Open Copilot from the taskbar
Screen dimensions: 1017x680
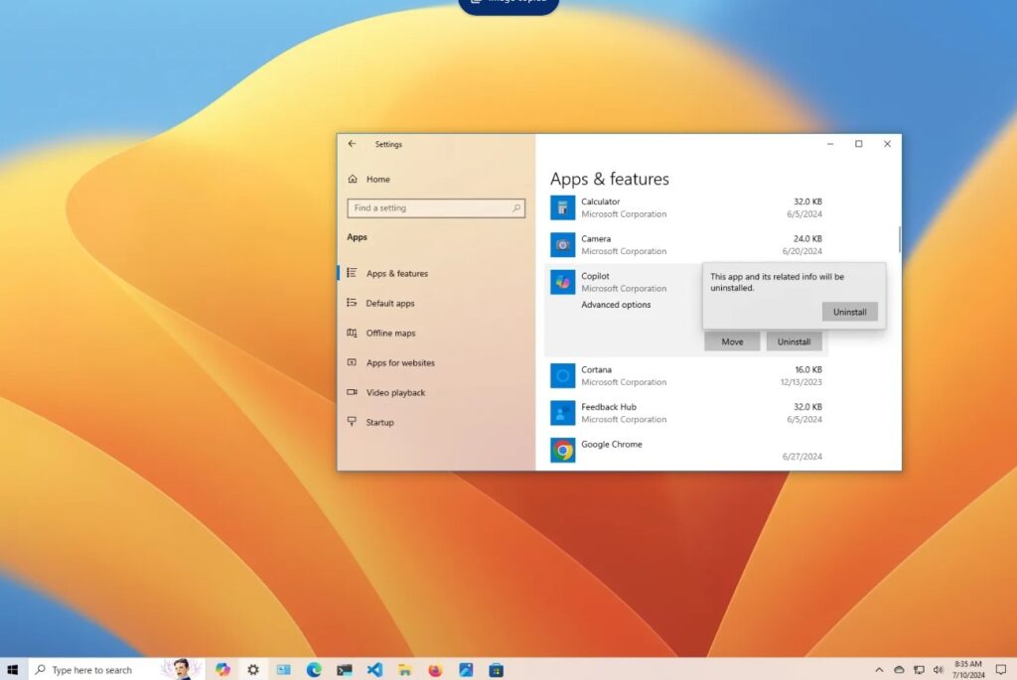click(222, 670)
